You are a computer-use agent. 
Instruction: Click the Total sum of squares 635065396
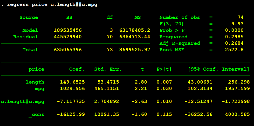67,50
